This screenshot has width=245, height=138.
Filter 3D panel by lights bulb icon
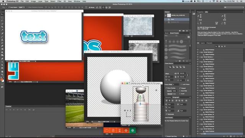(225, 46)
